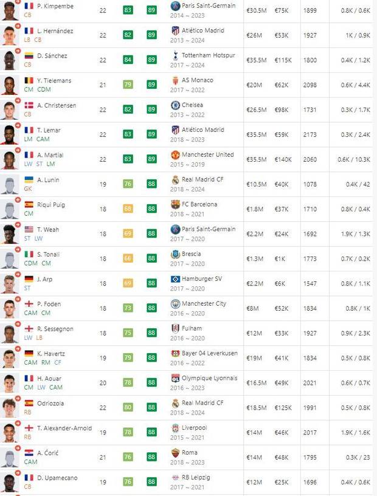Click the potential rating 88 badge for A. Lunin
Viewport: 377px width, 496px height.
[151, 184]
